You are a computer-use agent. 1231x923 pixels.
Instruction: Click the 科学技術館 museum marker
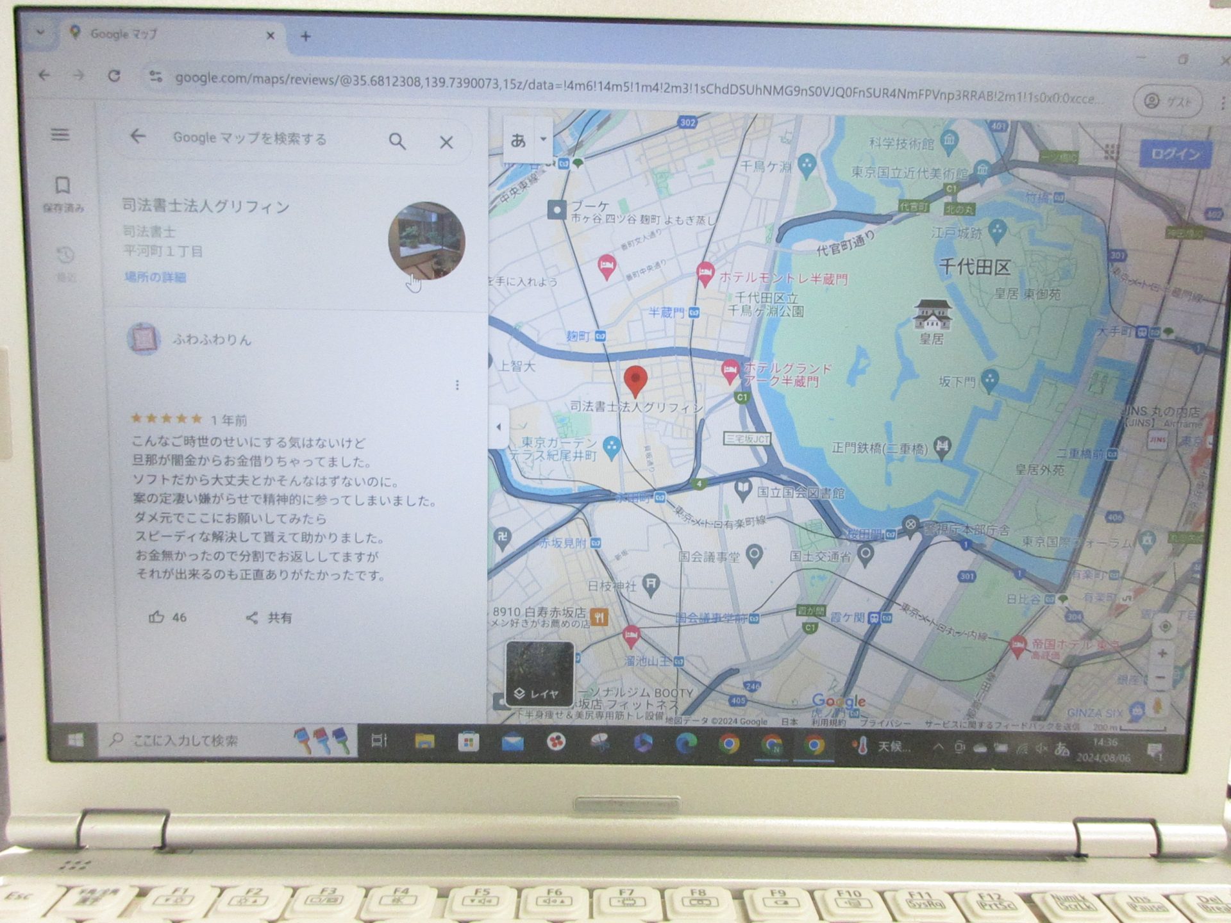pos(950,143)
